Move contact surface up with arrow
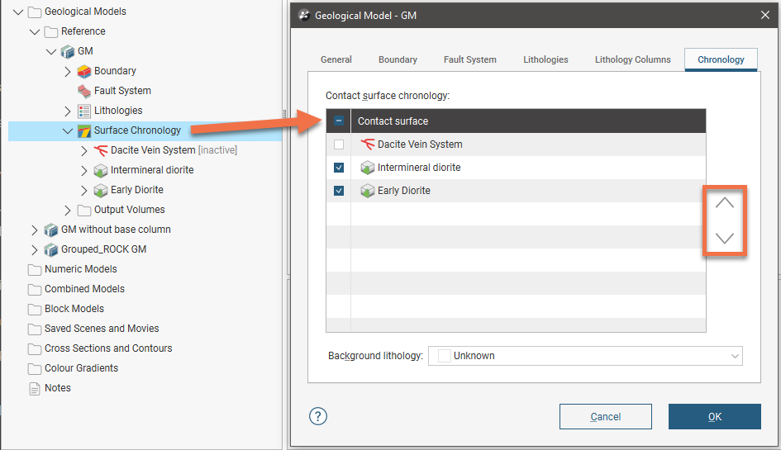This screenshot has height=450, width=781. click(724, 203)
